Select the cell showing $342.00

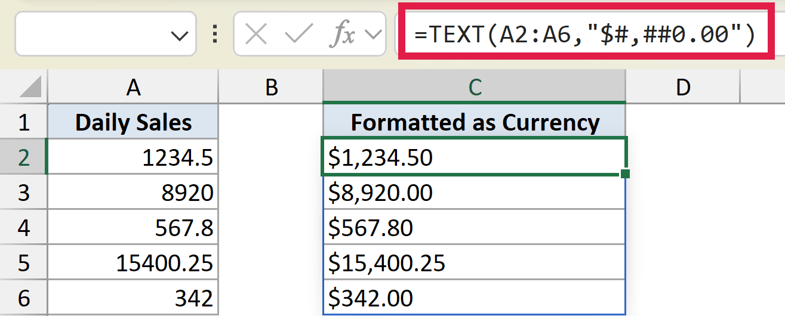pyautogui.click(x=475, y=298)
